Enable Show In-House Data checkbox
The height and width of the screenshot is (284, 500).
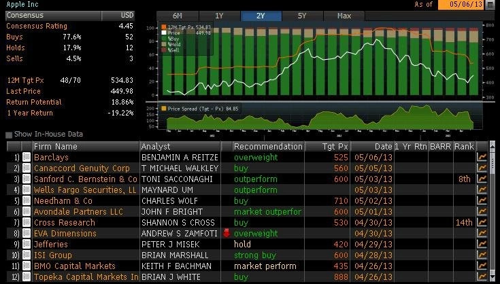coord(9,135)
